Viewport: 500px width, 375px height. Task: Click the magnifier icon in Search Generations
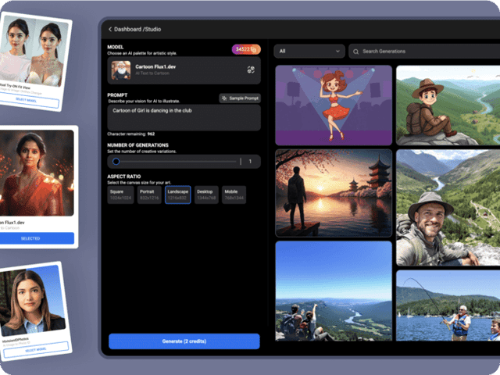[x=356, y=52]
